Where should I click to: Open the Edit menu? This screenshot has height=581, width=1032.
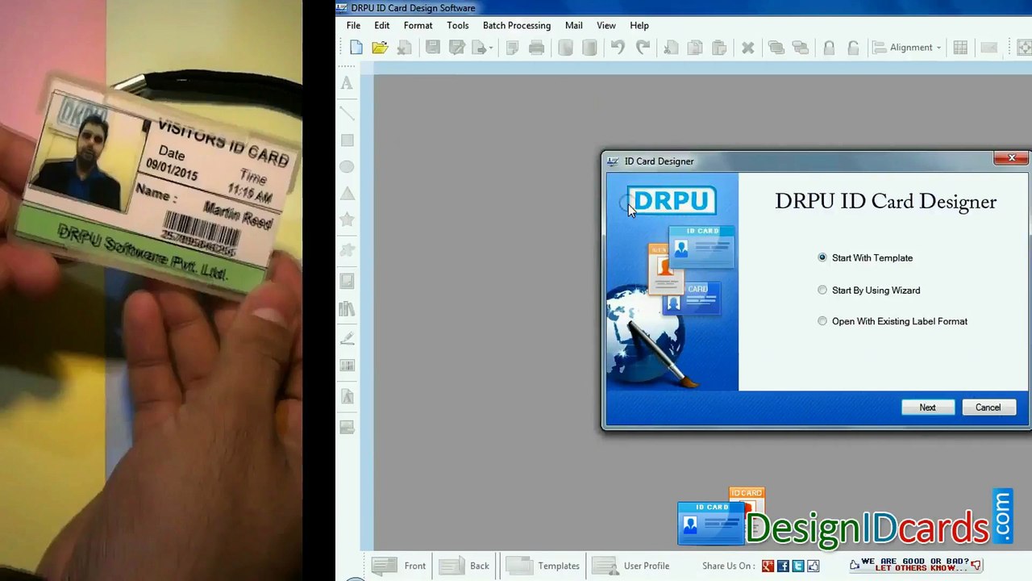(382, 26)
